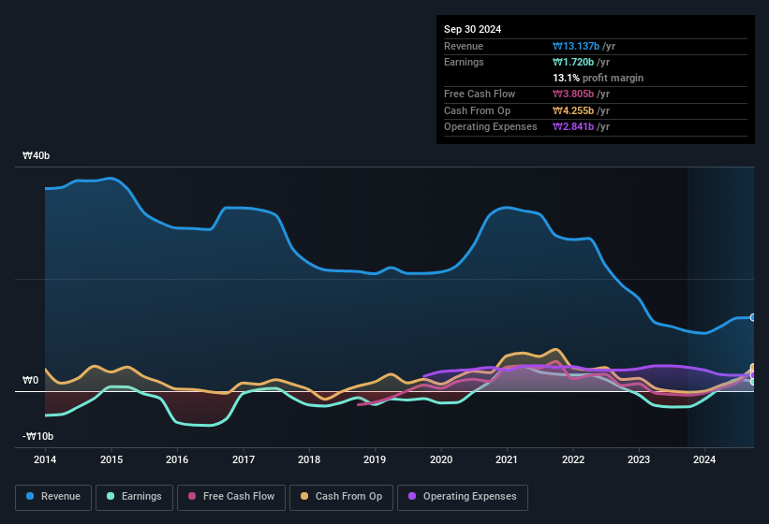The height and width of the screenshot is (524, 769).
Task: Click the Operating Expenses tooltip label
Action: click(x=491, y=126)
